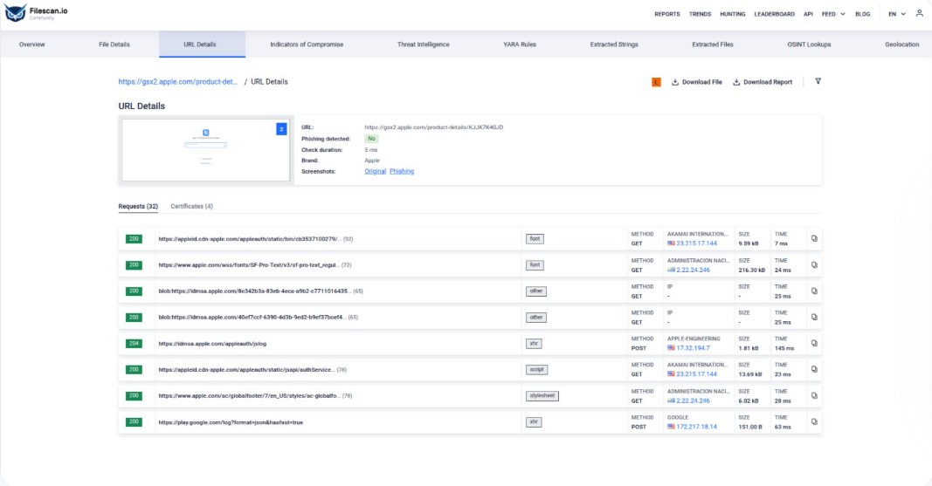Click IP address 17.32.194.7
This screenshot has height=486, width=932.
pos(693,348)
